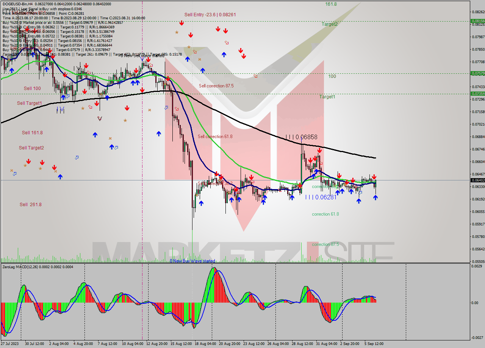Click the green '100' level label
485x348 pixels.
pos(332,76)
